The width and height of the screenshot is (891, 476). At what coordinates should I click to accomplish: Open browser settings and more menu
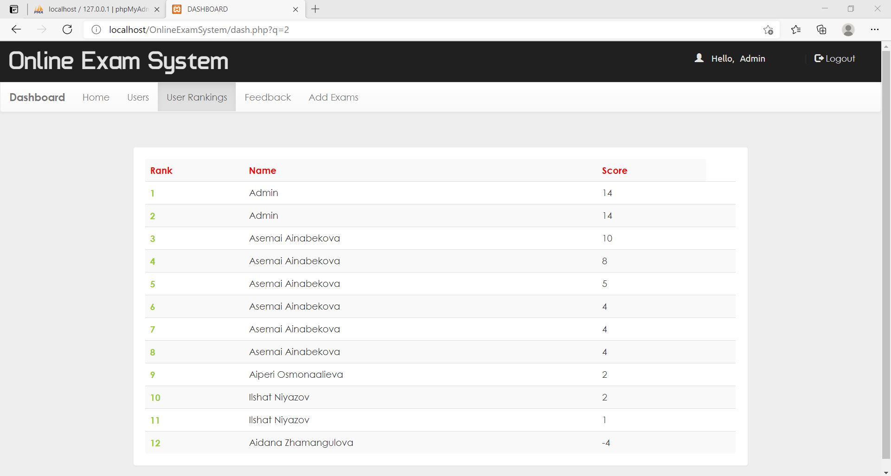(x=875, y=30)
